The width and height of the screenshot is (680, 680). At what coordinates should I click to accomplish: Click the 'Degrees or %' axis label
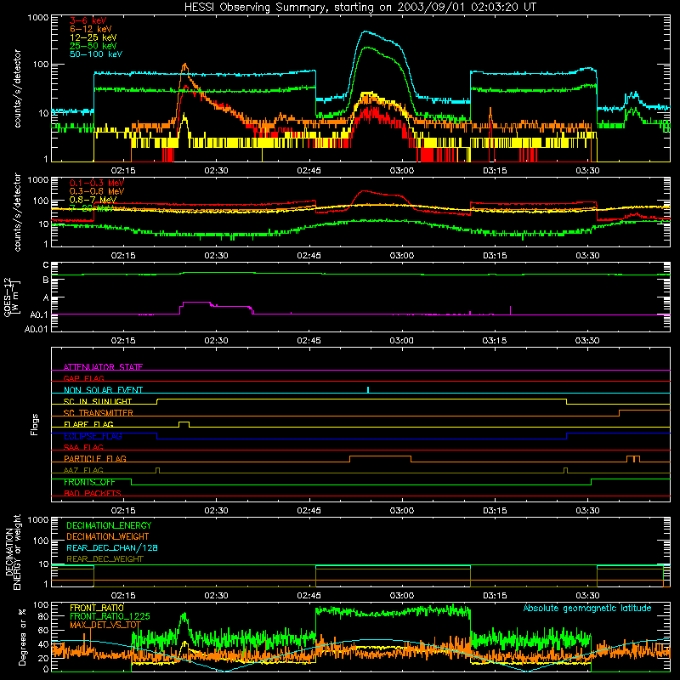point(22,637)
